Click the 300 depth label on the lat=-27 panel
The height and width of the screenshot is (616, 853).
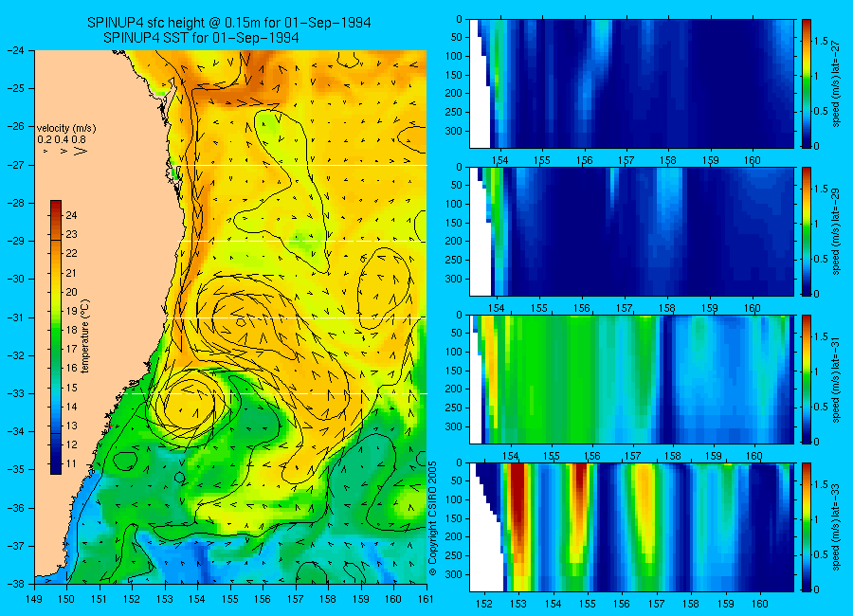click(454, 131)
